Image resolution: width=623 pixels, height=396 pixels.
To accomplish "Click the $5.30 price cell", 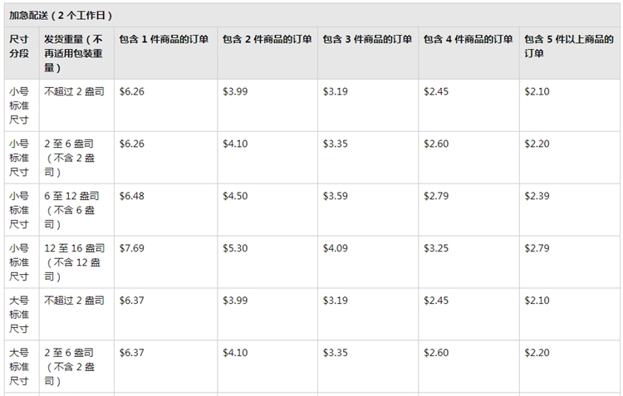I will (x=235, y=248).
